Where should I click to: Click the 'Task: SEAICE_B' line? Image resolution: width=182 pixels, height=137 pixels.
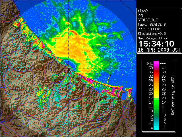[x=152, y=25]
